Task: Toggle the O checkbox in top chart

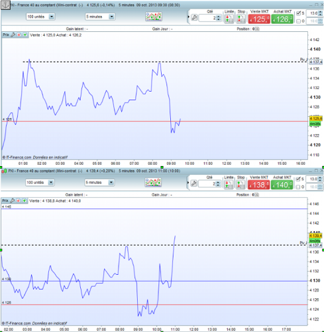Action: [x=298, y=21]
